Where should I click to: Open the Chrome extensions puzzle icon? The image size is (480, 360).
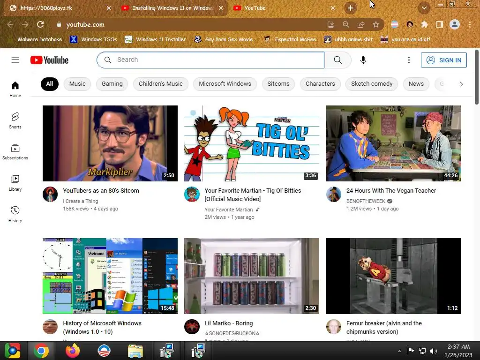coord(424,24)
